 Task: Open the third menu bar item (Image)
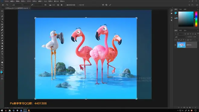click(18, 1)
